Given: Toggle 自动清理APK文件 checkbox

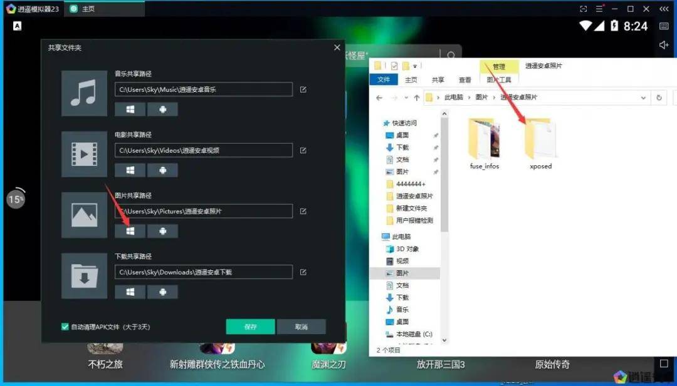Looking at the screenshot, I should (x=65, y=327).
